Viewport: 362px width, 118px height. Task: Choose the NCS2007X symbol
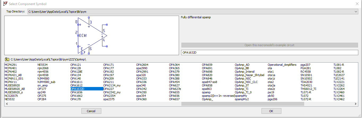(12, 96)
